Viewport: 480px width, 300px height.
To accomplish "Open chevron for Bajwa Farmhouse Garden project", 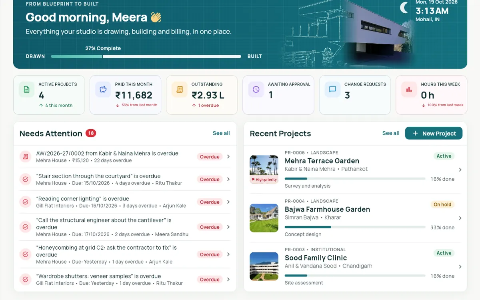I will coord(460,218).
